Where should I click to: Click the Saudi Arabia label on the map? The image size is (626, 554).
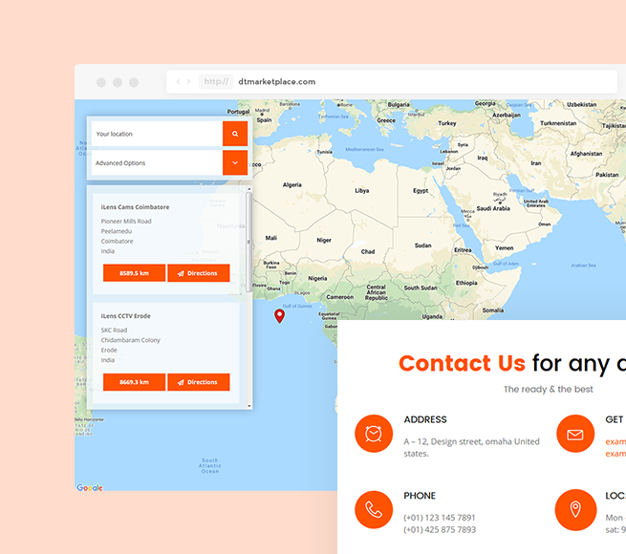click(493, 208)
